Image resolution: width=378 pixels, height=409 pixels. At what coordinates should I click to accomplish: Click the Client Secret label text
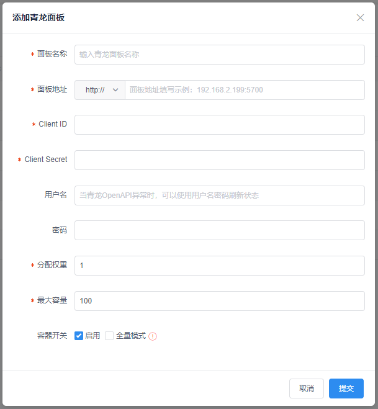coord(46,160)
